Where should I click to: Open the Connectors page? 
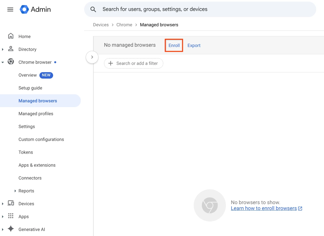coord(30,178)
